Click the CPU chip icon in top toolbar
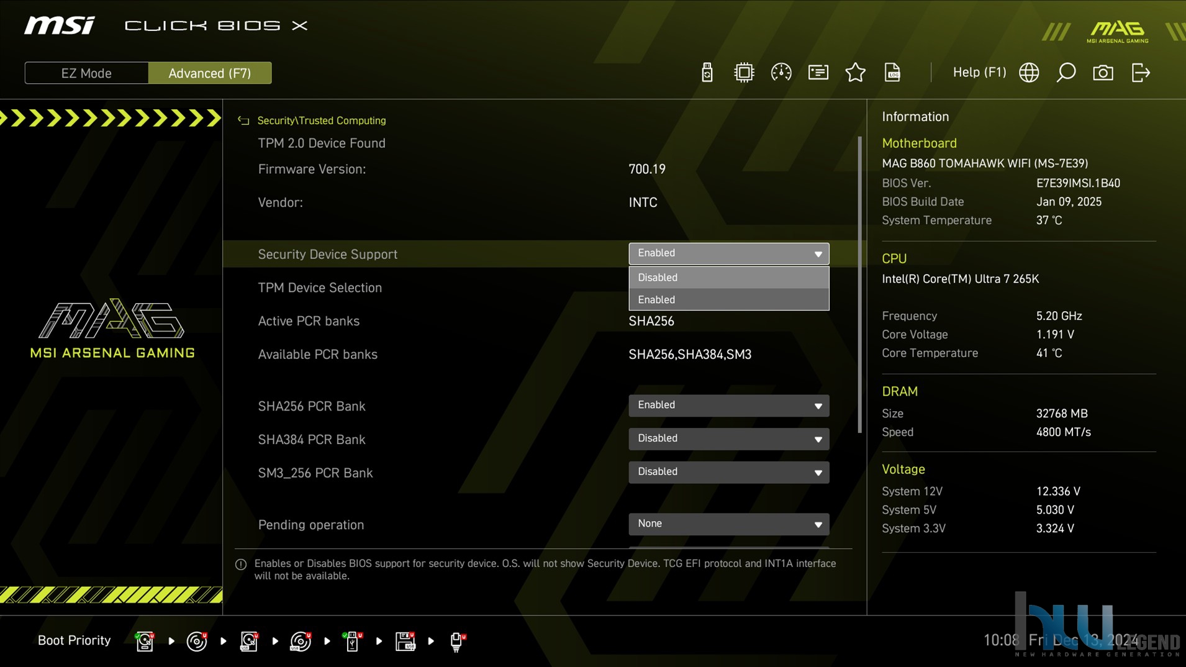The image size is (1186, 667). click(x=744, y=73)
